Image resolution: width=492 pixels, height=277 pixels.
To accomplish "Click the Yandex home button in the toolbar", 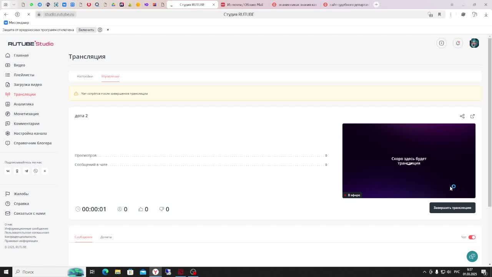I will click(17, 14).
